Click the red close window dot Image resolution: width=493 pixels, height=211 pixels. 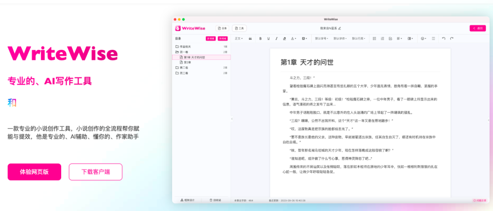[175, 20]
